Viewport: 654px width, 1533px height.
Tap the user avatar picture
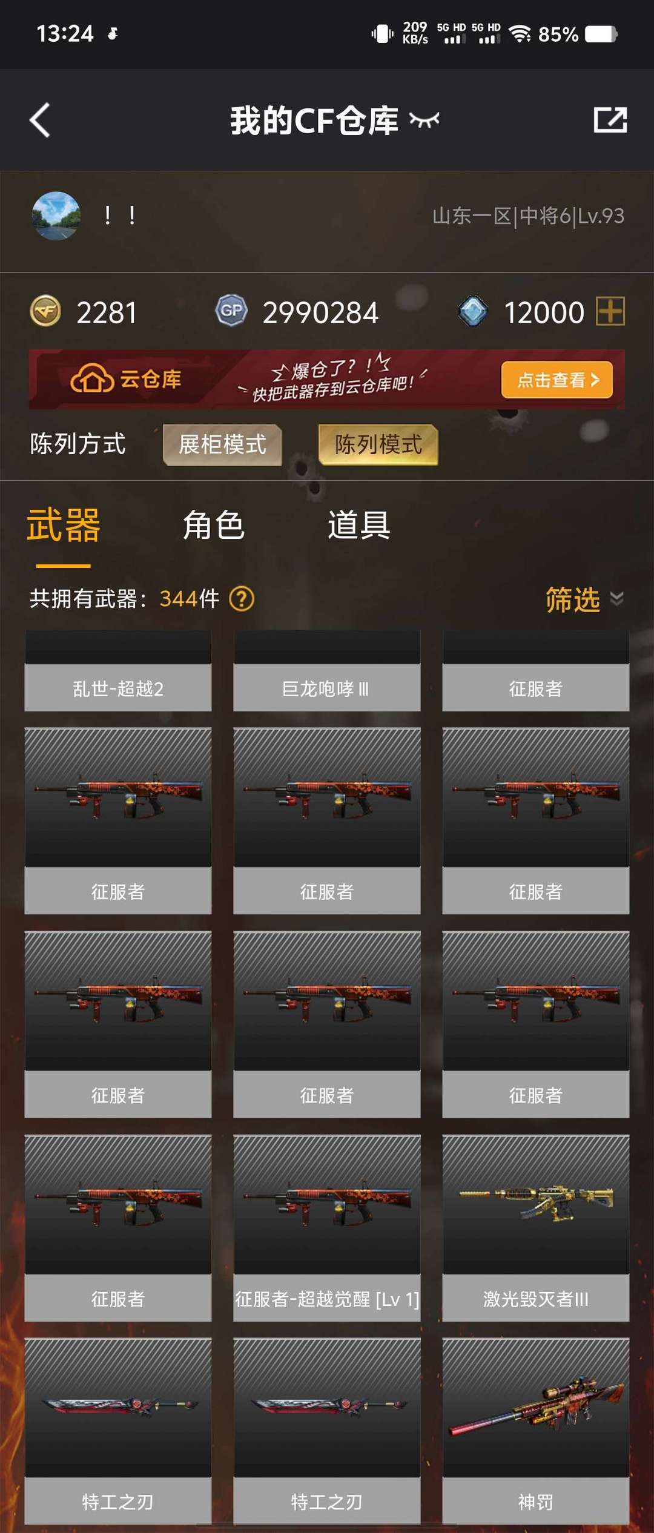[x=56, y=216]
